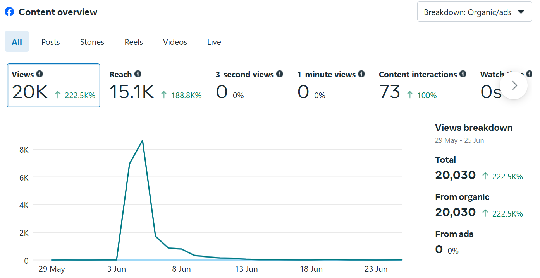The height and width of the screenshot is (278, 540).
Task: Switch to the Reels tab
Action: click(x=134, y=42)
